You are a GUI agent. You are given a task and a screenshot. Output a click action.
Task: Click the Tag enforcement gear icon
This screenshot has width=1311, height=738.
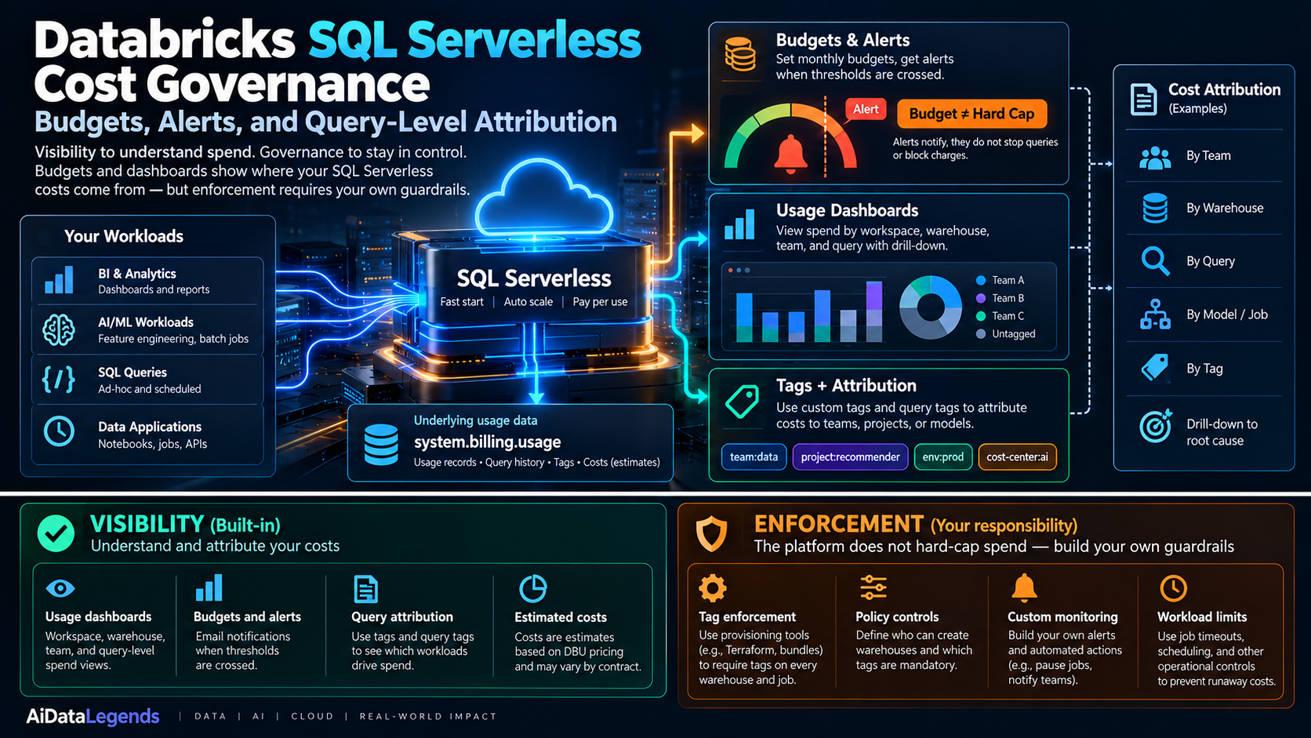click(713, 587)
